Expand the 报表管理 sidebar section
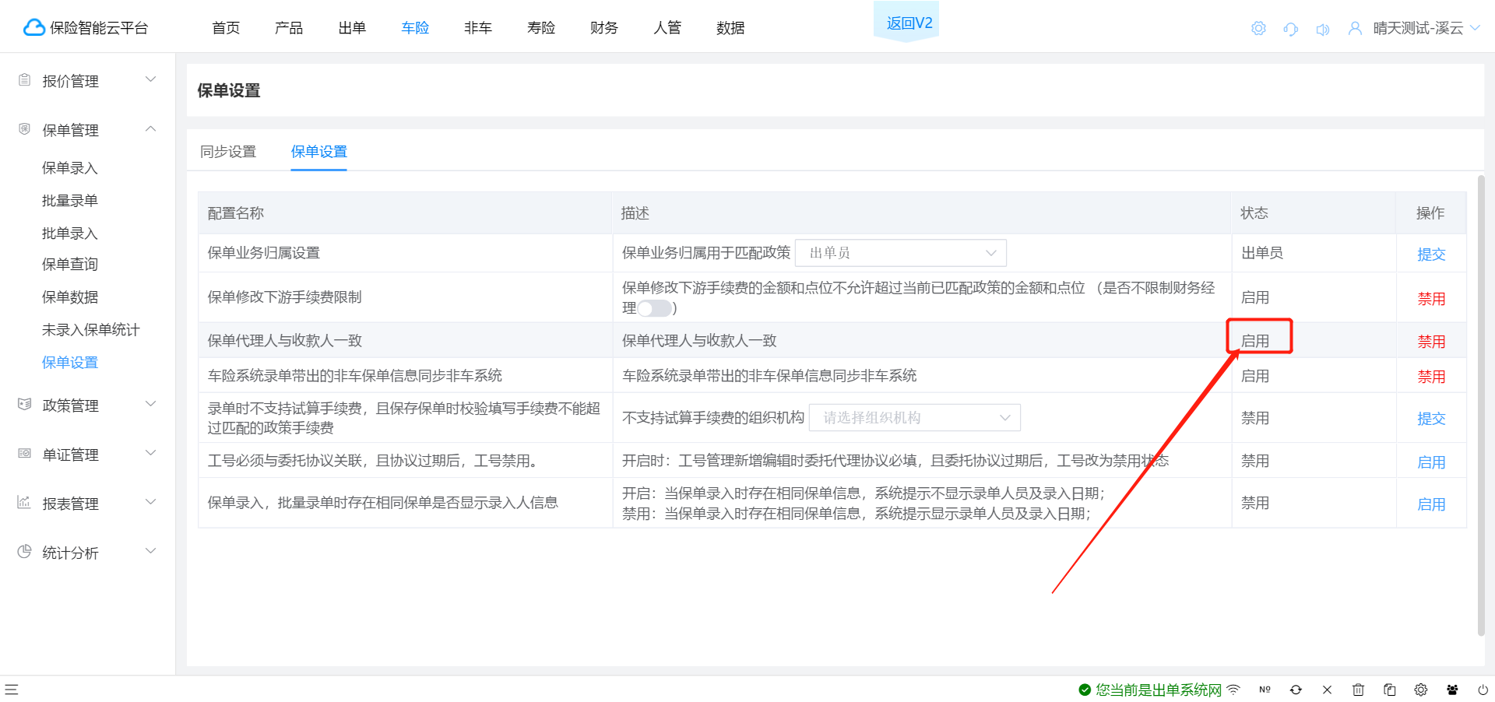The height and width of the screenshot is (702, 1495). pyautogui.click(x=151, y=502)
